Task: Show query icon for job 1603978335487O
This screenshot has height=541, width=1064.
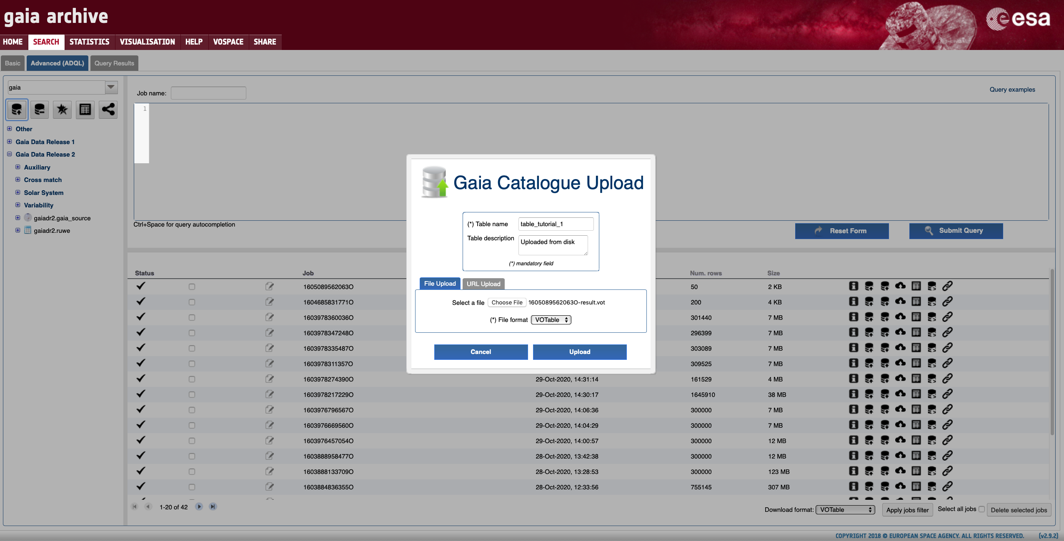Action: pos(932,348)
